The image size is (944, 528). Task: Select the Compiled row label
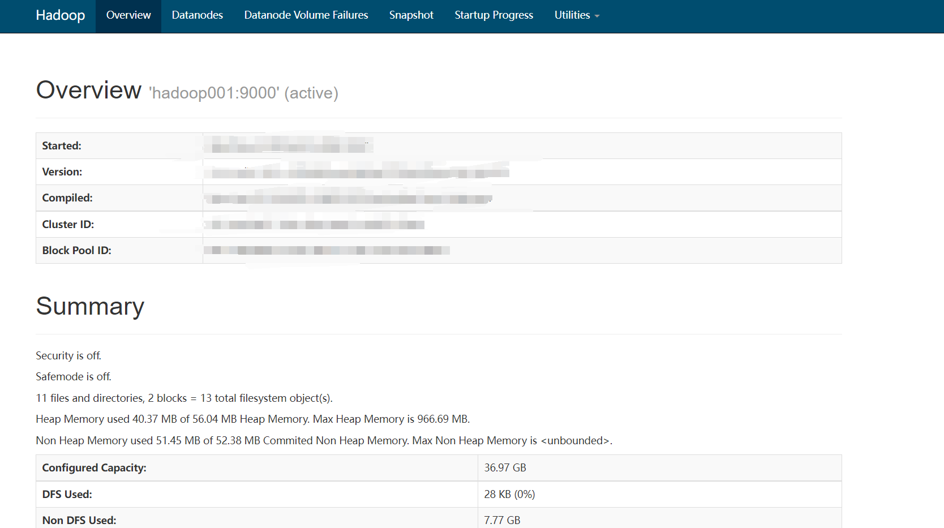[x=67, y=198]
